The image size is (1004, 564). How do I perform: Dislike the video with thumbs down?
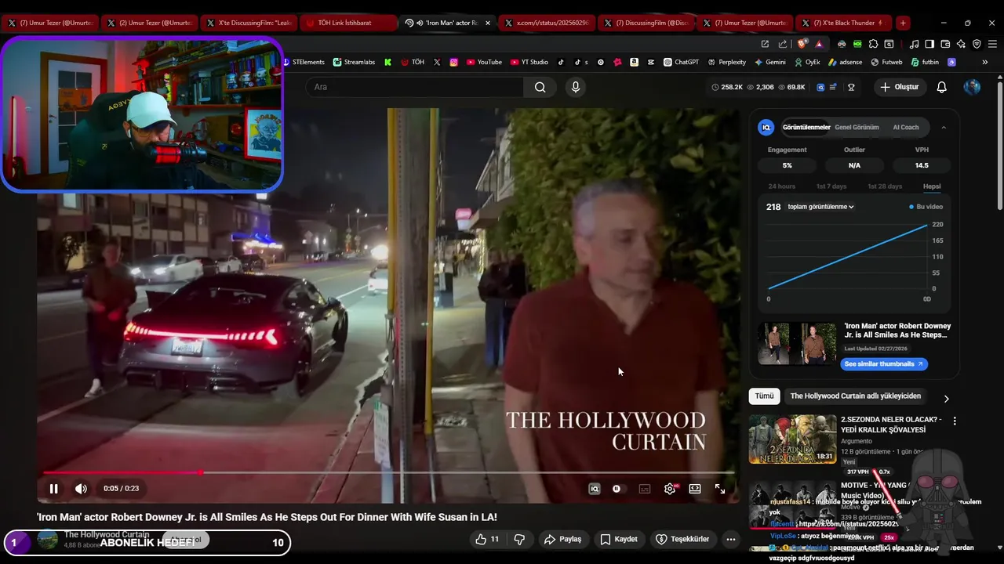(x=519, y=539)
